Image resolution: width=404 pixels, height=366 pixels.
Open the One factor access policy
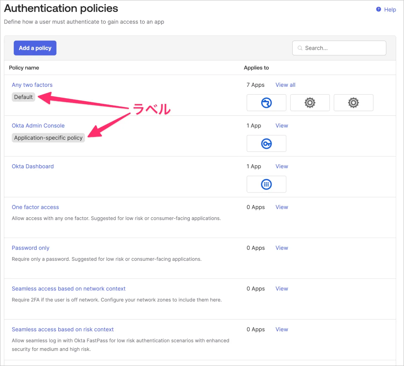[35, 207]
